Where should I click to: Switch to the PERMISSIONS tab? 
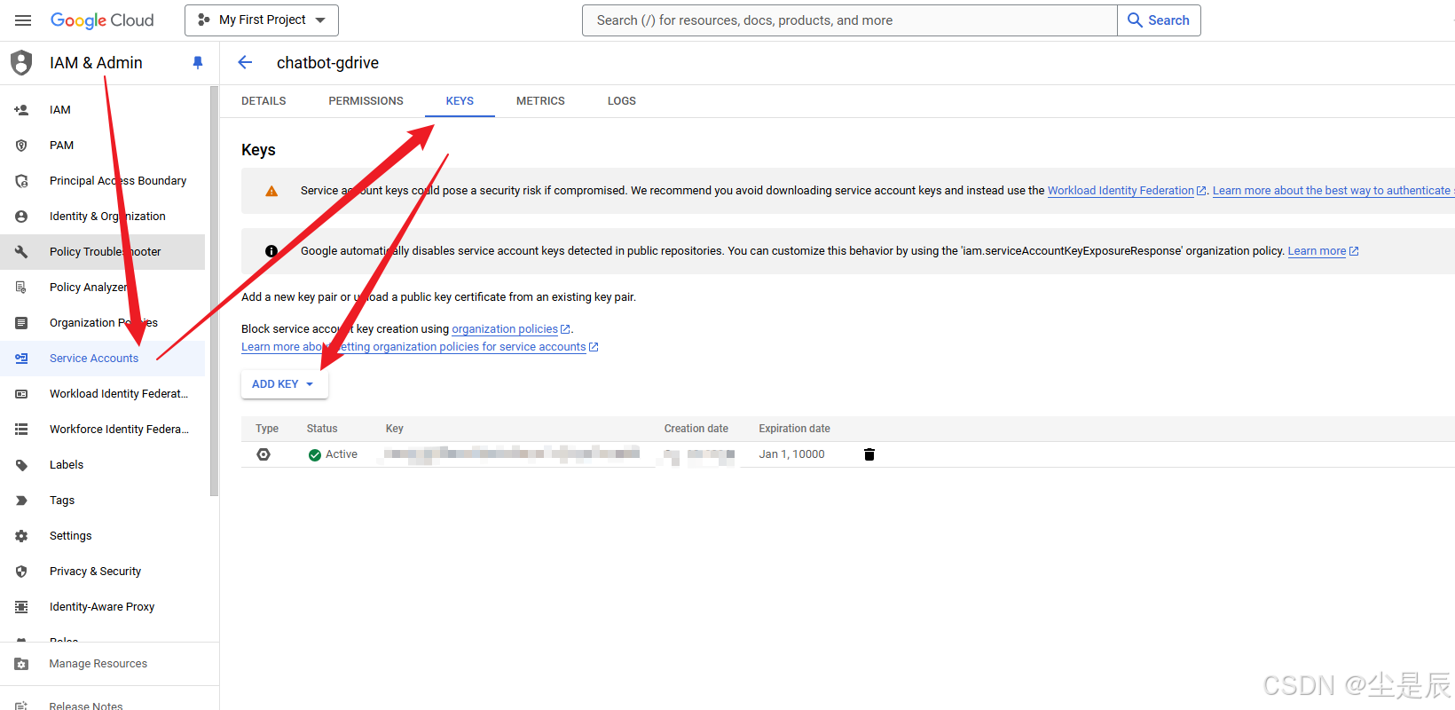click(x=366, y=101)
